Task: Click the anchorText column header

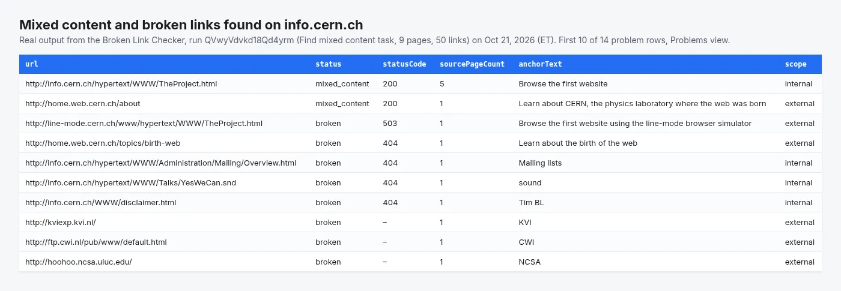Action: click(x=540, y=64)
